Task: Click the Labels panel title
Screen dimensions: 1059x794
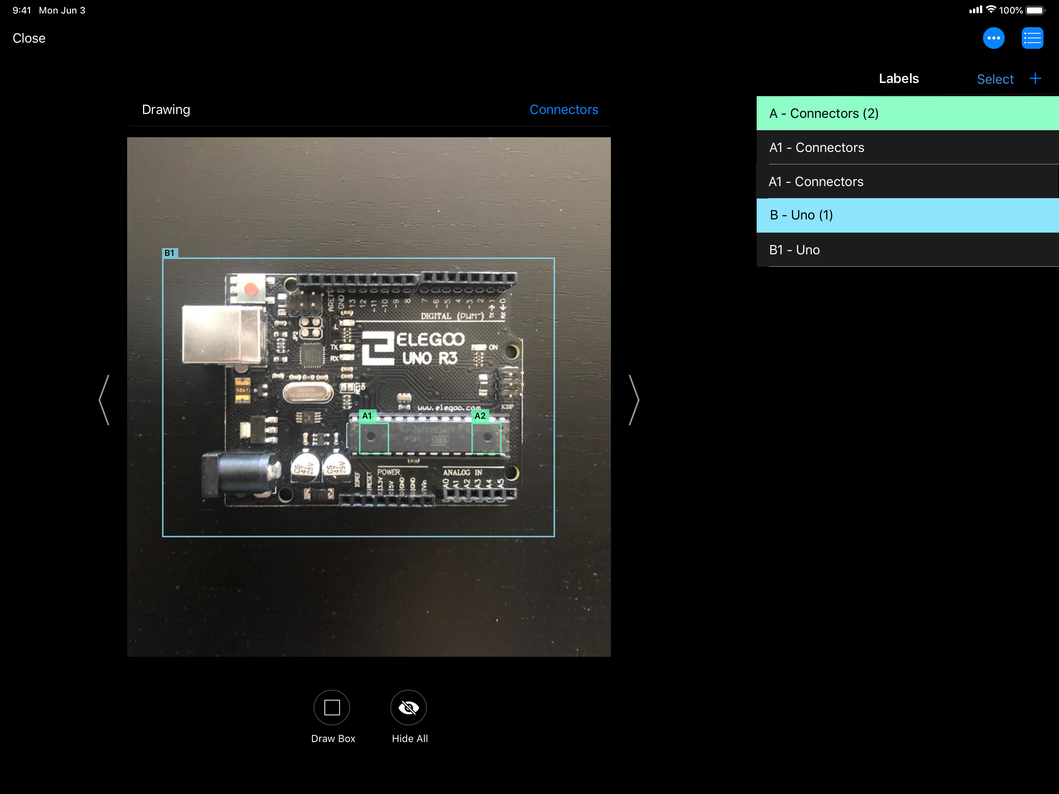Action: click(899, 79)
